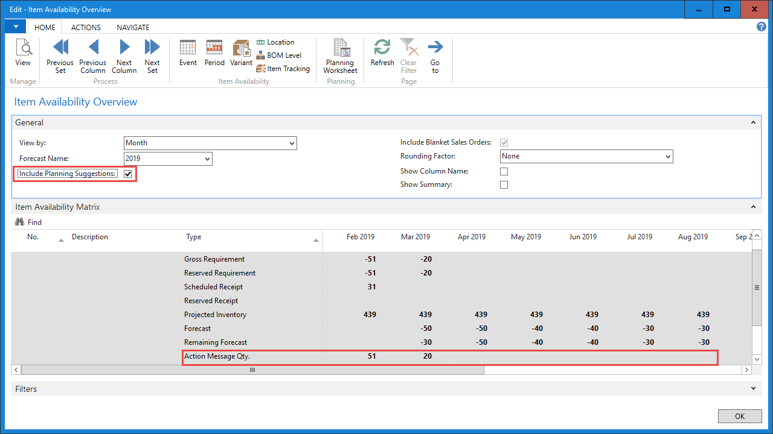Select the Event icon in Item Availability group
The image size is (773, 434).
pyautogui.click(x=188, y=54)
